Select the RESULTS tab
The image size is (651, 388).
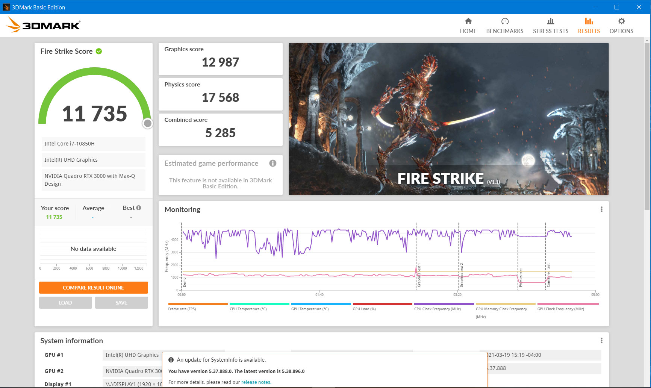(x=589, y=26)
